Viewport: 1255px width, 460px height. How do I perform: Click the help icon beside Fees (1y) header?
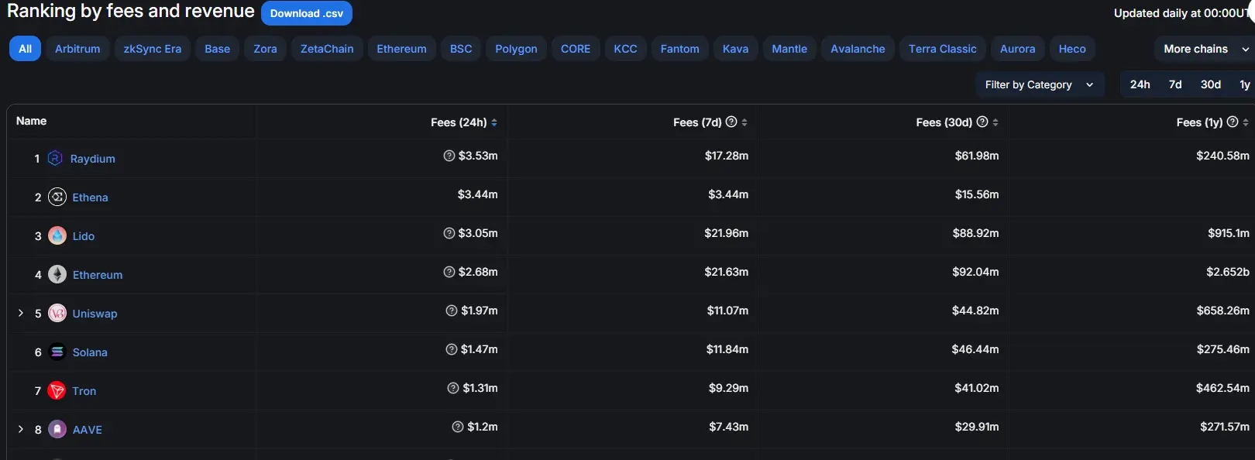click(1233, 122)
